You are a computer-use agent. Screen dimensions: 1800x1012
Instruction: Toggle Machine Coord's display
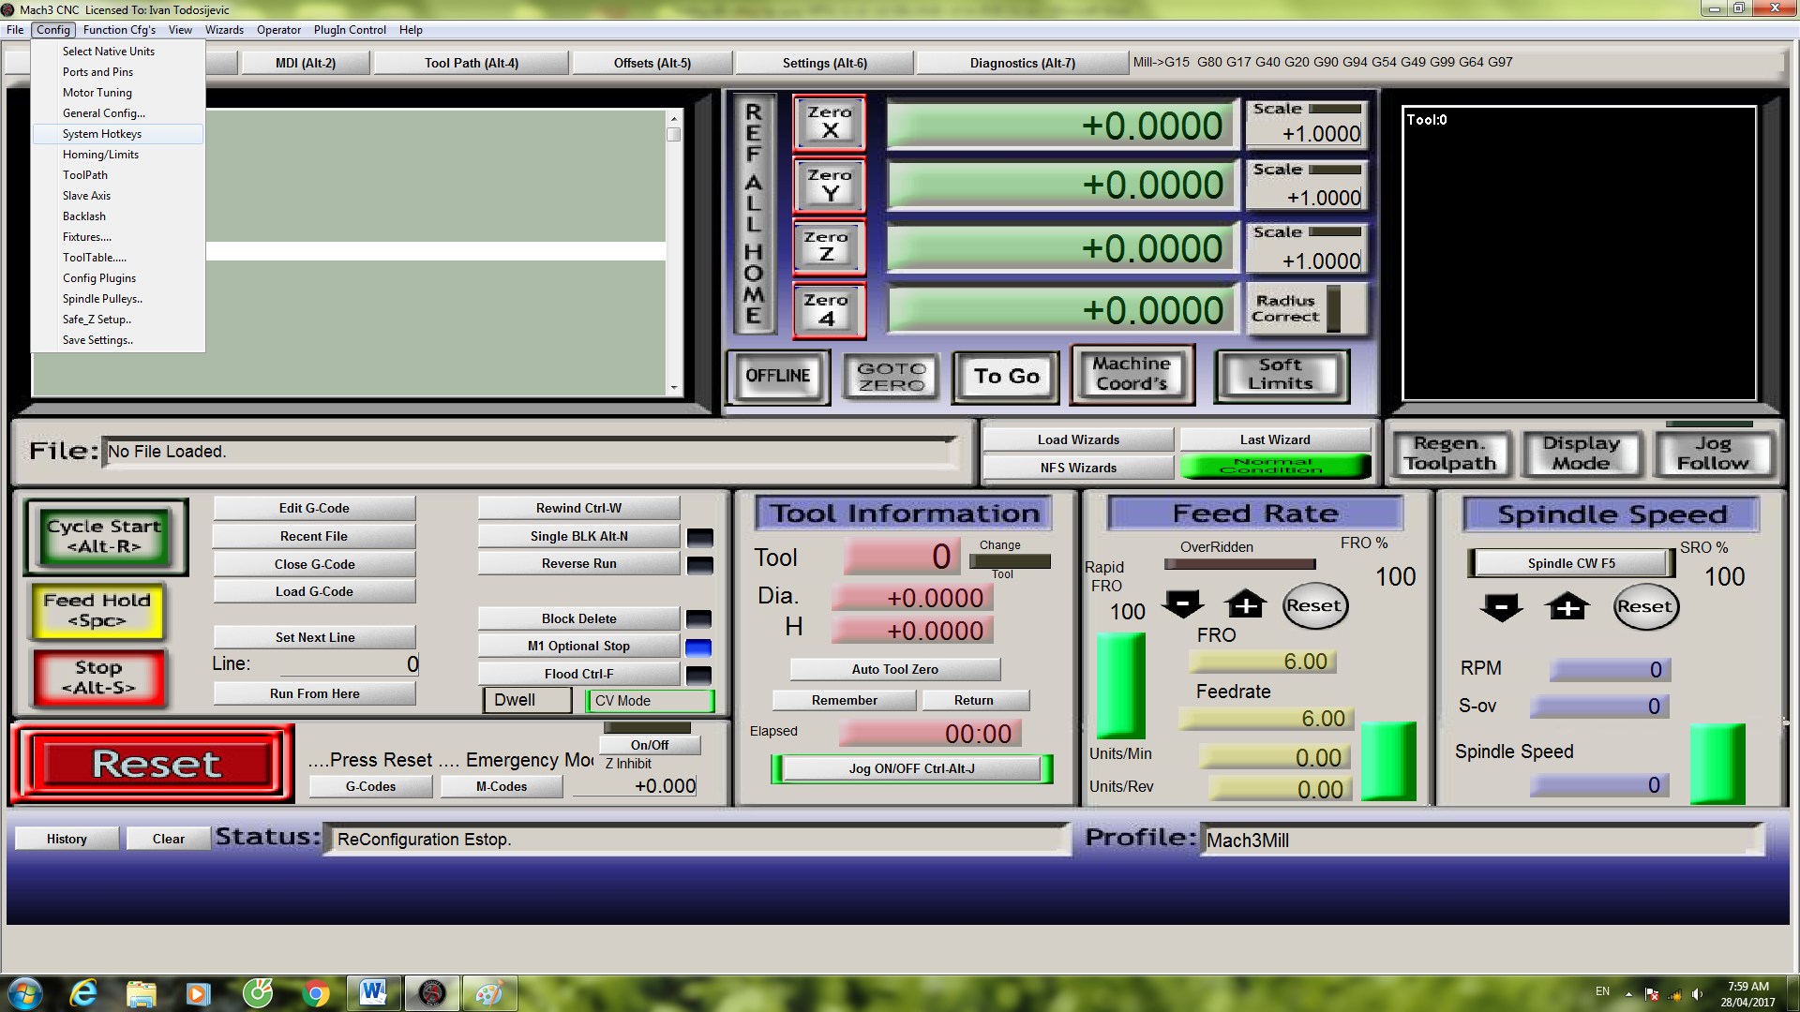tap(1132, 375)
